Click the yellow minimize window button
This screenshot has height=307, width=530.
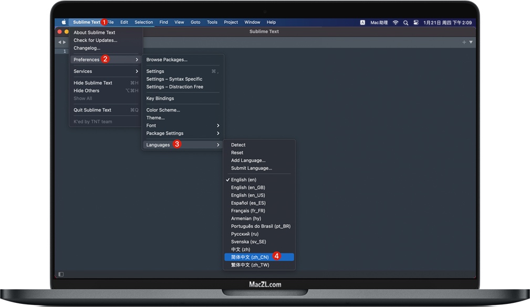(67, 31)
